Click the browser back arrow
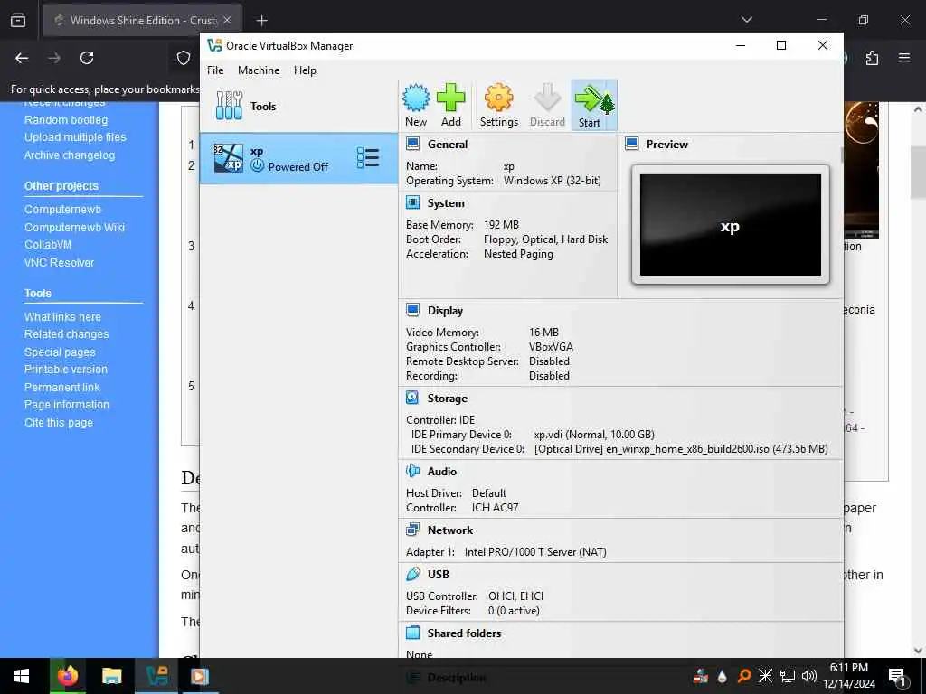 pyautogui.click(x=22, y=58)
